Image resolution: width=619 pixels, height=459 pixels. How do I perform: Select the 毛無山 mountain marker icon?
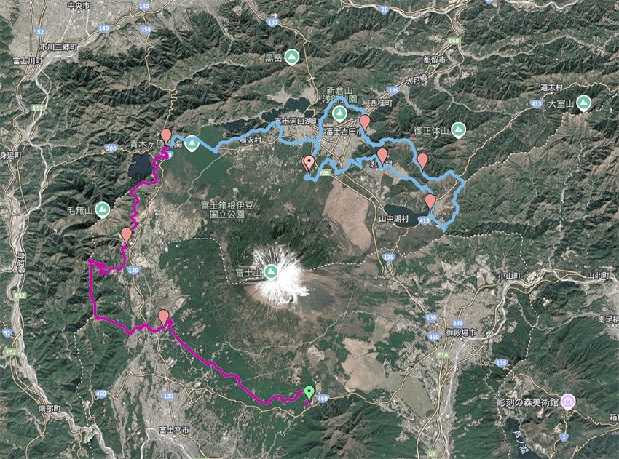pyautogui.click(x=103, y=210)
